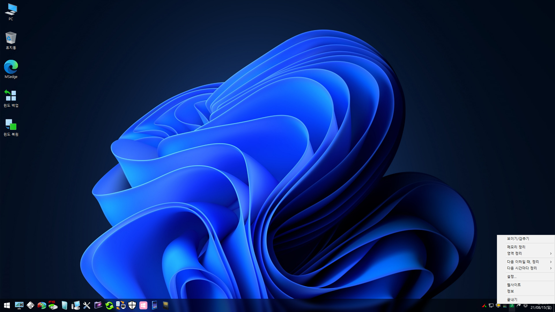Click the floppy disk taskbar icon

(x=30, y=305)
